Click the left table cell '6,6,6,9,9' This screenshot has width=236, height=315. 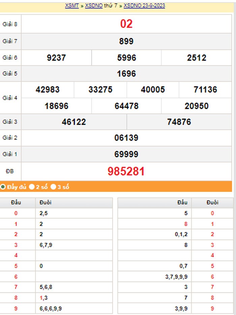[x=51, y=308]
